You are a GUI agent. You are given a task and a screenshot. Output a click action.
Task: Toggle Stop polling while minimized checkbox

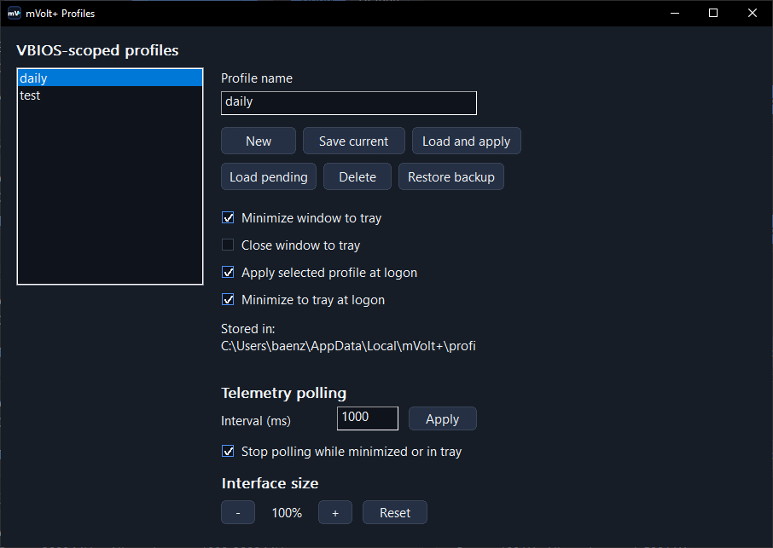click(228, 451)
